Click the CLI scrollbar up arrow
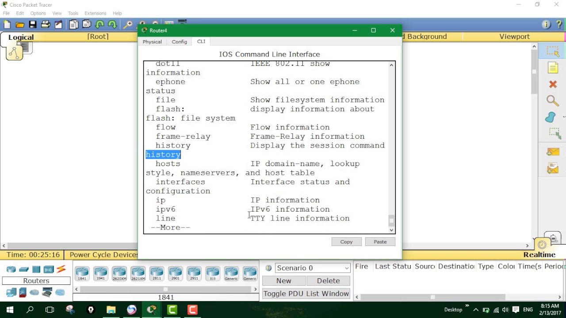This screenshot has width=566, height=318. tap(391, 65)
